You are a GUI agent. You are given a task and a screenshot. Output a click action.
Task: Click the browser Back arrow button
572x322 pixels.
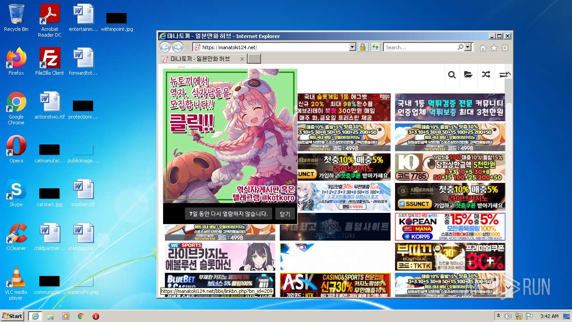tap(165, 47)
